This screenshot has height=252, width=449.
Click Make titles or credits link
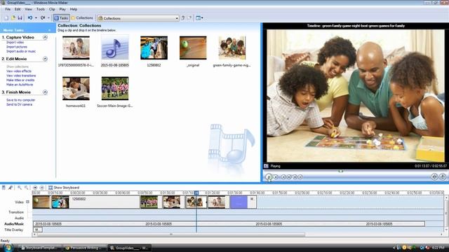(x=20, y=80)
